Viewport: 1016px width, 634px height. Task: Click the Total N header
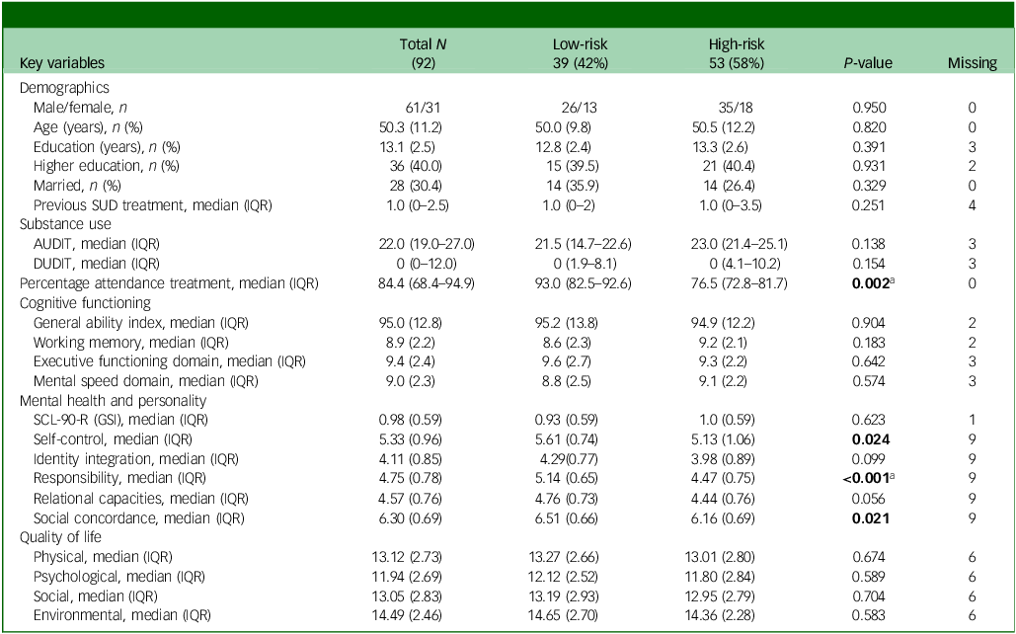(x=425, y=53)
